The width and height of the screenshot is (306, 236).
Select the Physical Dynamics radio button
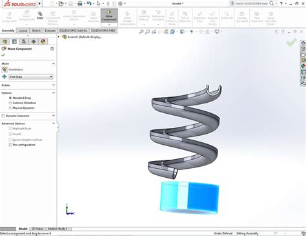pyautogui.click(x=10, y=108)
